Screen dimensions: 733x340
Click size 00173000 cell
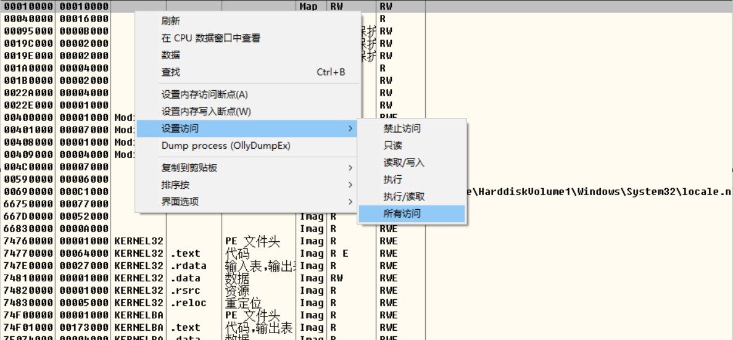pyautogui.click(x=84, y=328)
